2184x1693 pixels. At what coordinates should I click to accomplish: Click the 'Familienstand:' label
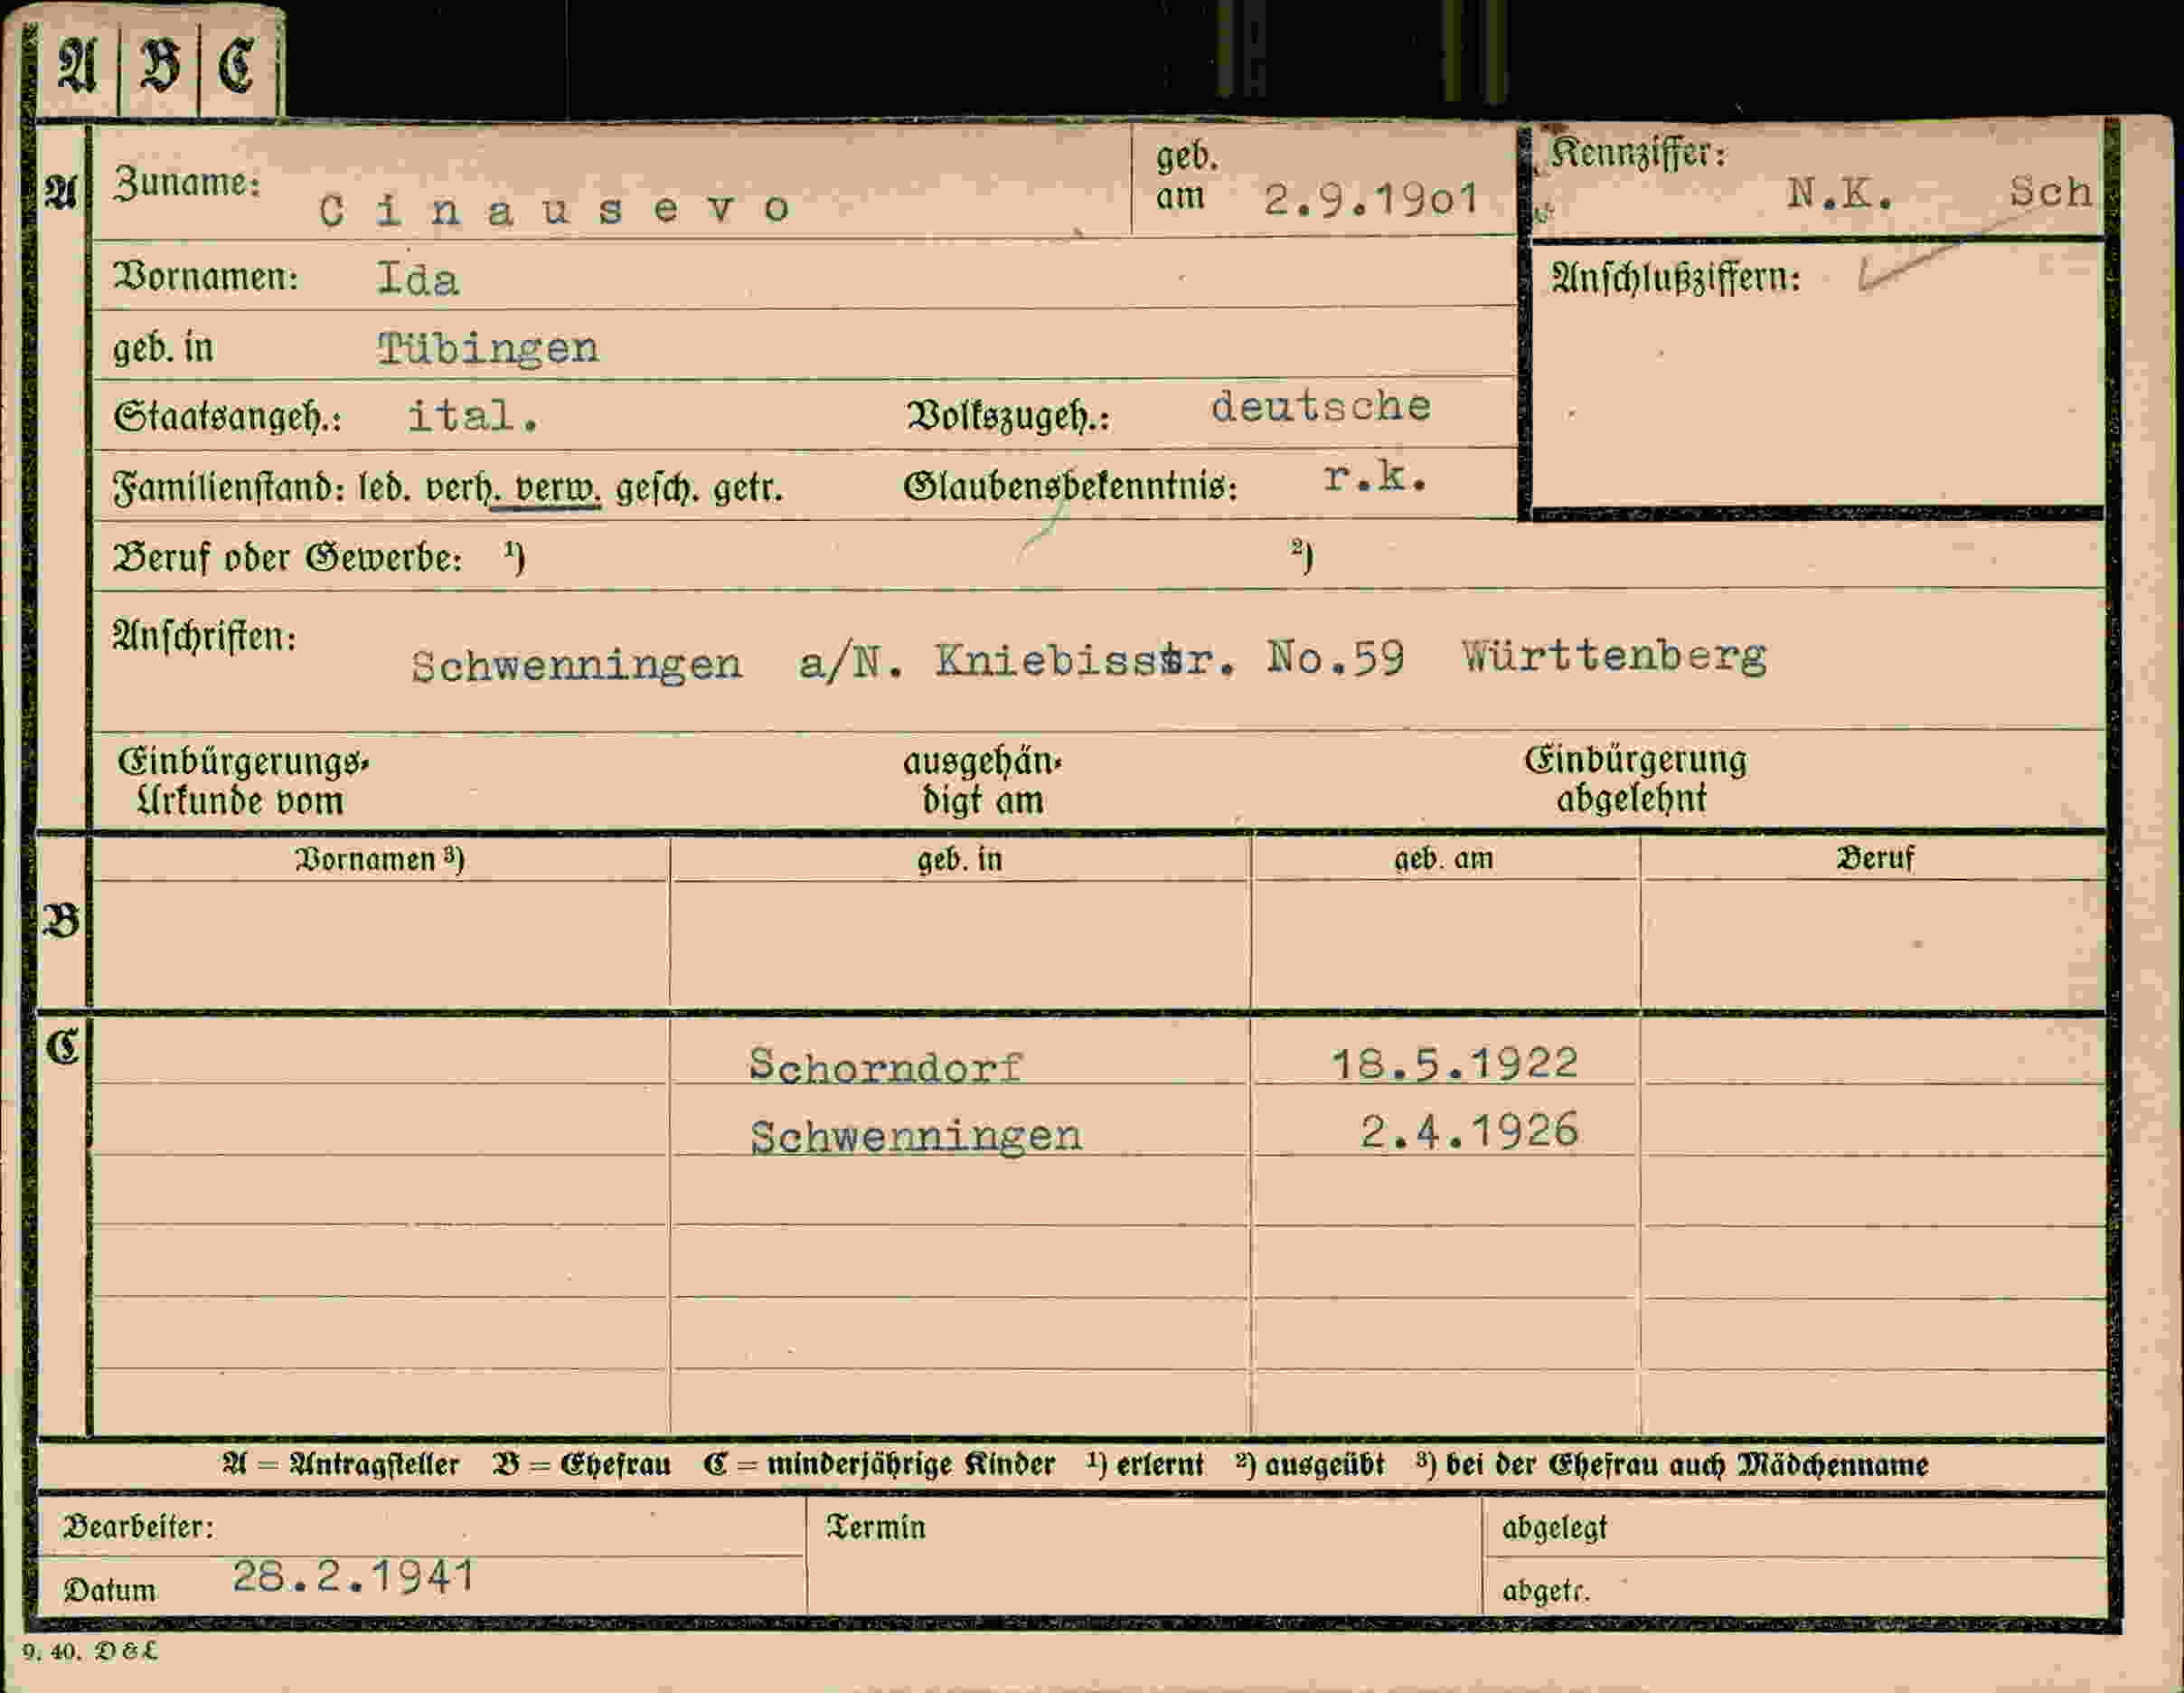(x=228, y=488)
